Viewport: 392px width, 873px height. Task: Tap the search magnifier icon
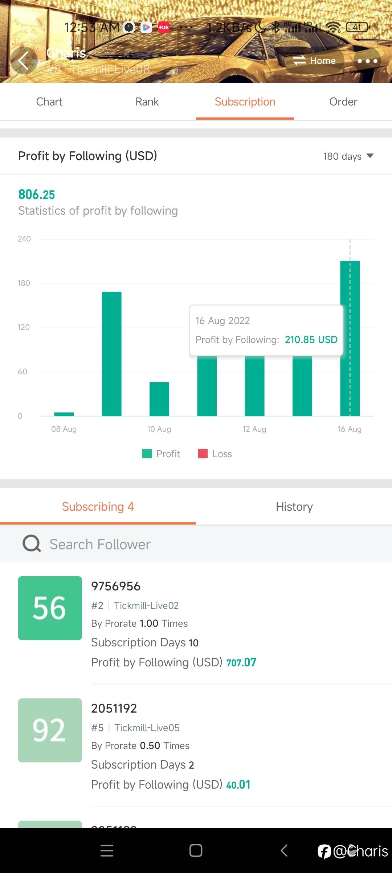[x=32, y=544]
